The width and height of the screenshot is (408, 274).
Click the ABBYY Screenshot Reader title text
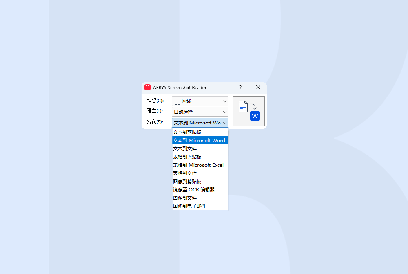click(180, 88)
